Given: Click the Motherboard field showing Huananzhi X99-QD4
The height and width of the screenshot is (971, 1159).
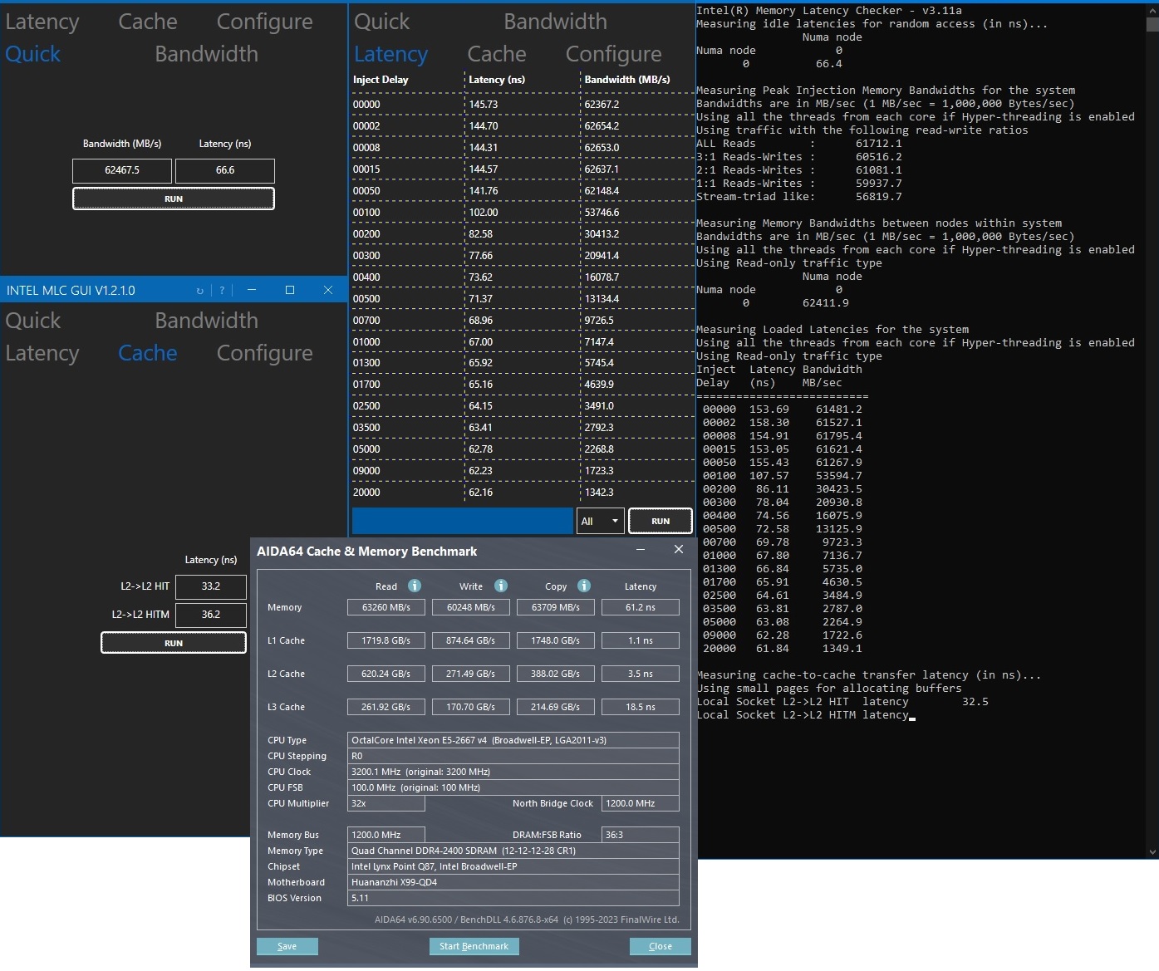Looking at the screenshot, I should 513,882.
